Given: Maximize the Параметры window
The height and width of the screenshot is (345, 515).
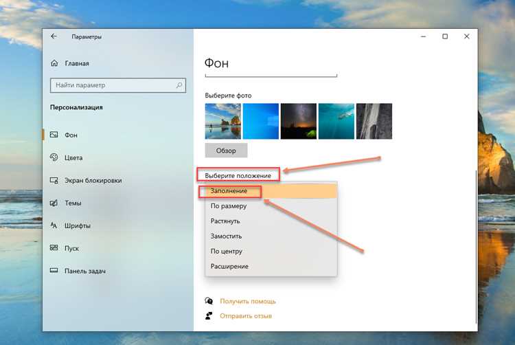Looking at the screenshot, I should pyautogui.click(x=445, y=36).
